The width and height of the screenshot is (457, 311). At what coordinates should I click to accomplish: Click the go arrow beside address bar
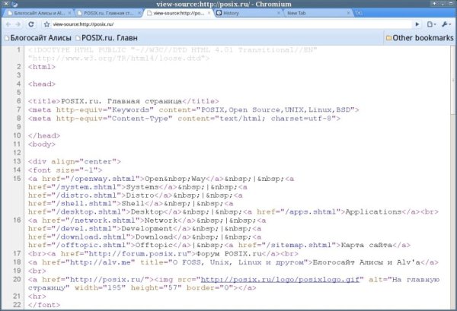click(417, 24)
